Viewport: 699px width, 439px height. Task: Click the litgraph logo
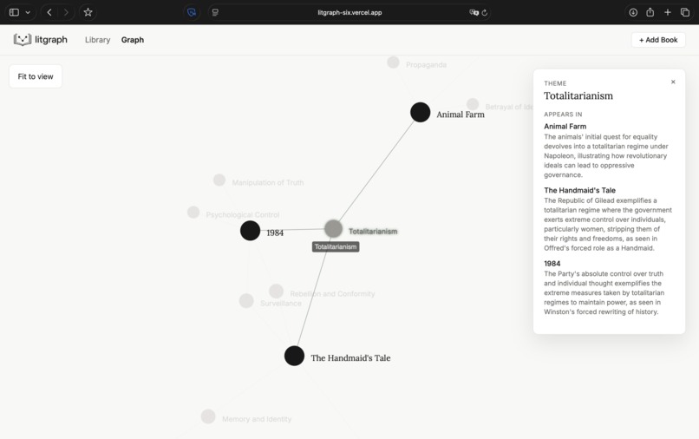[x=40, y=40]
